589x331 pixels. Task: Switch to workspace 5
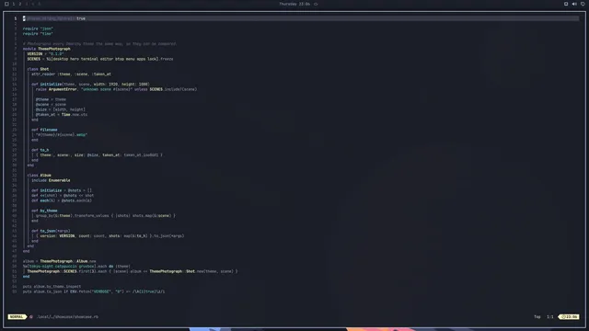(39, 4)
